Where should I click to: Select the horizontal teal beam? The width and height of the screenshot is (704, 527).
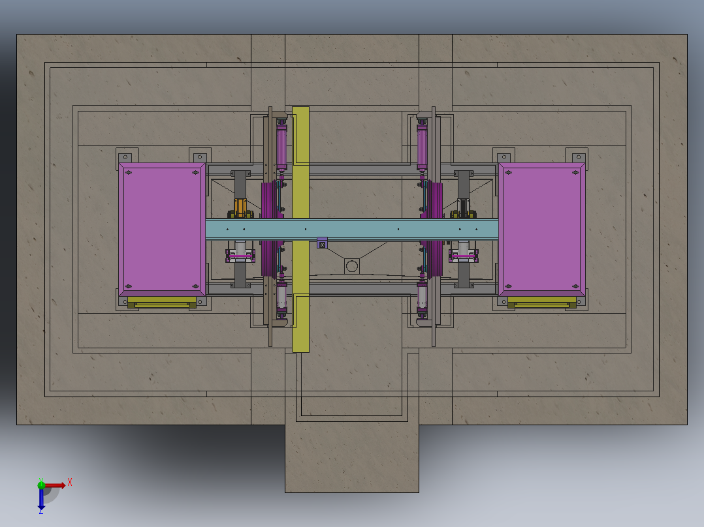pyautogui.click(x=351, y=229)
